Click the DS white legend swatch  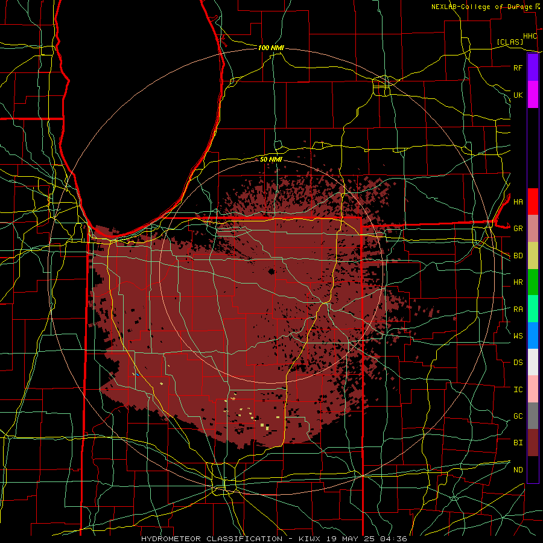click(533, 362)
